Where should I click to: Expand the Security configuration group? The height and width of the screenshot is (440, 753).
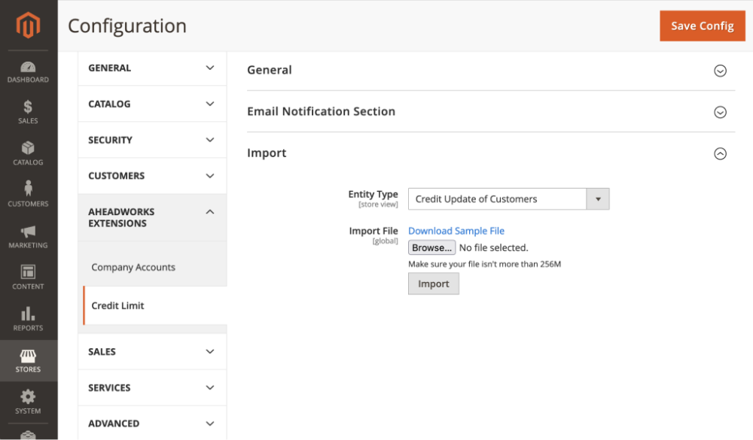click(152, 140)
